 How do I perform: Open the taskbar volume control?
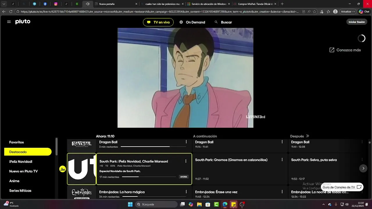(347, 204)
